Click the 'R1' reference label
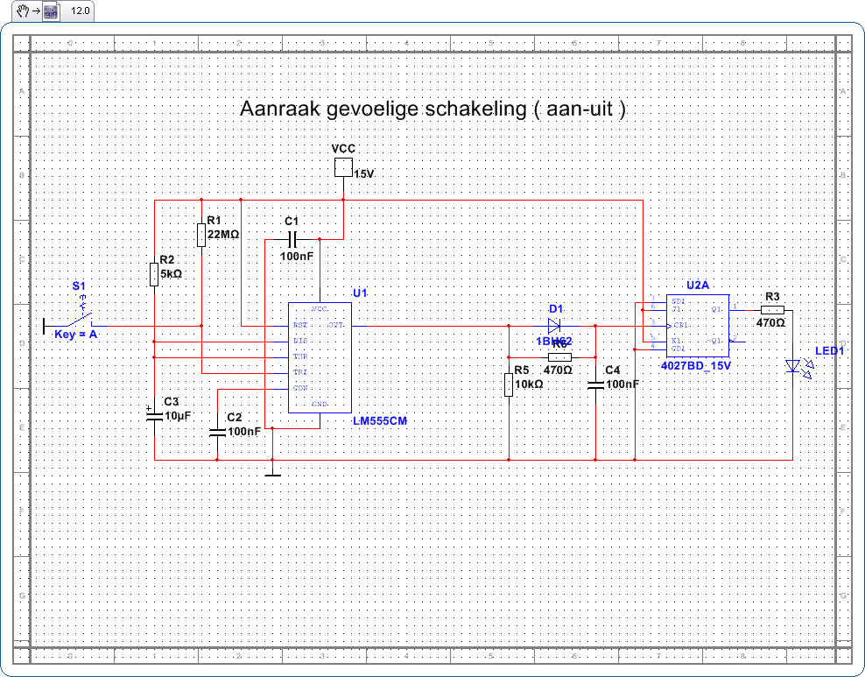865x677 pixels. 214,221
